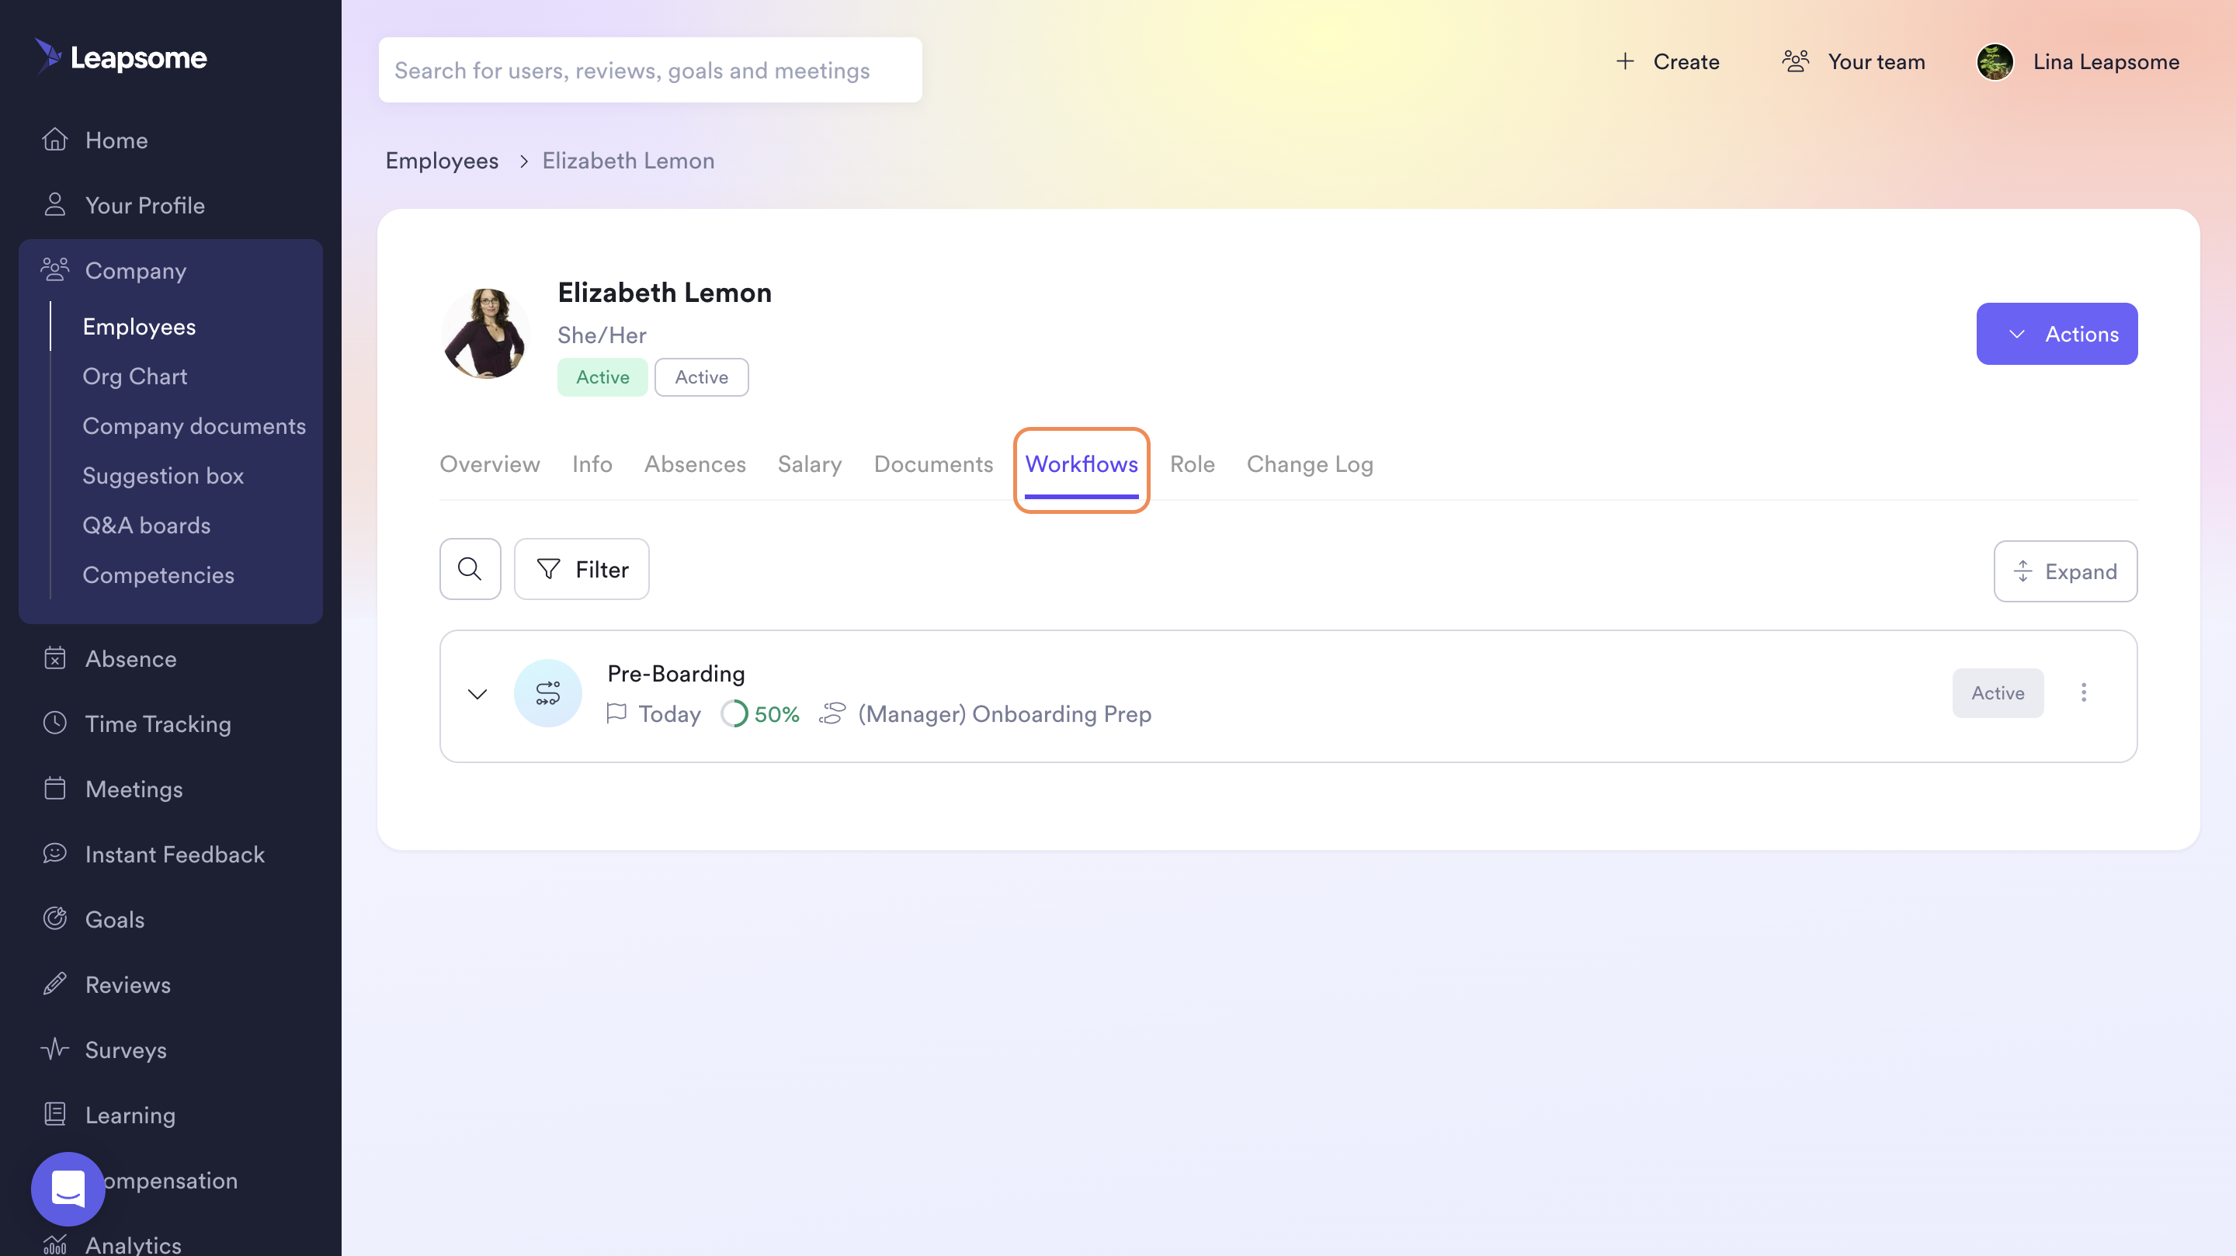Click Lina Leapsome's avatar
Screen dimensions: 2236x1256
click(x=1995, y=61)
